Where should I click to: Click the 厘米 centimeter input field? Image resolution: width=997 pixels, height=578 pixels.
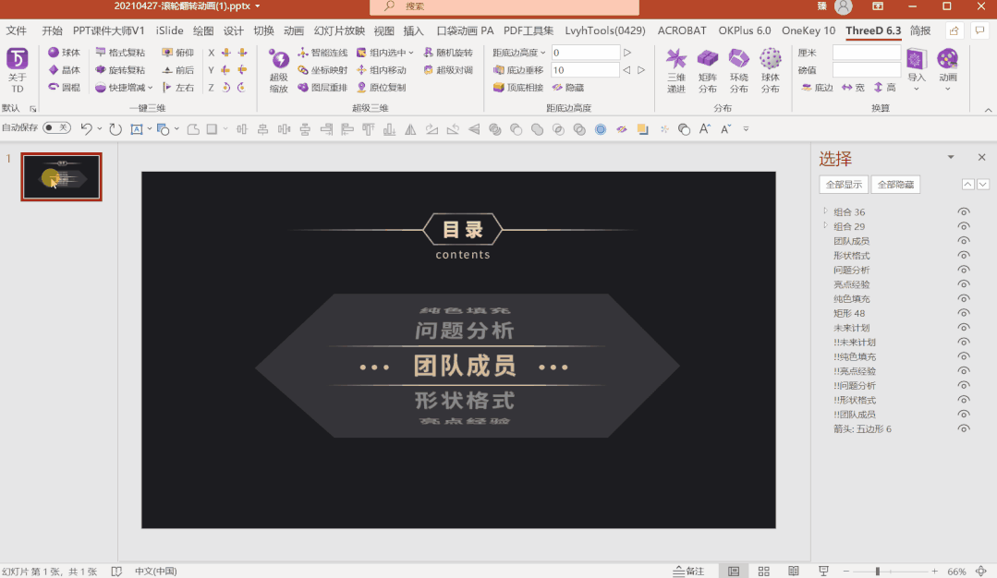coord(867,53)
